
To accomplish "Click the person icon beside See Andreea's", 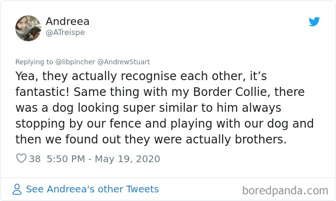I will point(17,189).
